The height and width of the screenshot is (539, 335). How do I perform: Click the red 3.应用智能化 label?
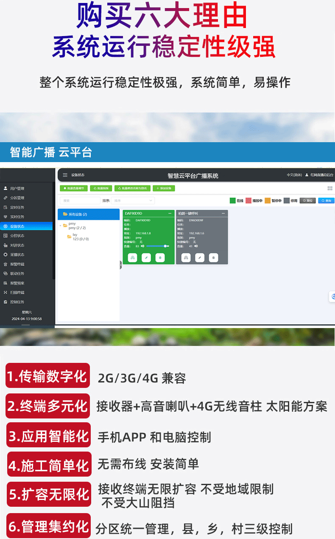(x=49, y=435)
